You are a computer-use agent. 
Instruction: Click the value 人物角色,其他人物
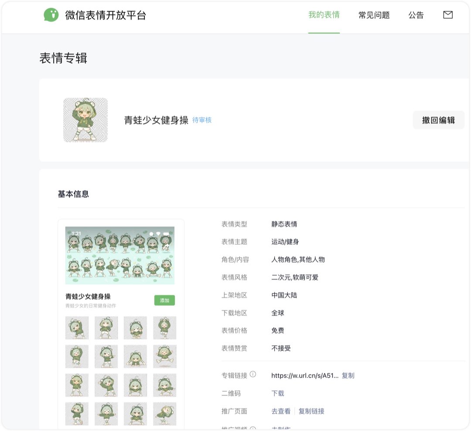(298, 260)
